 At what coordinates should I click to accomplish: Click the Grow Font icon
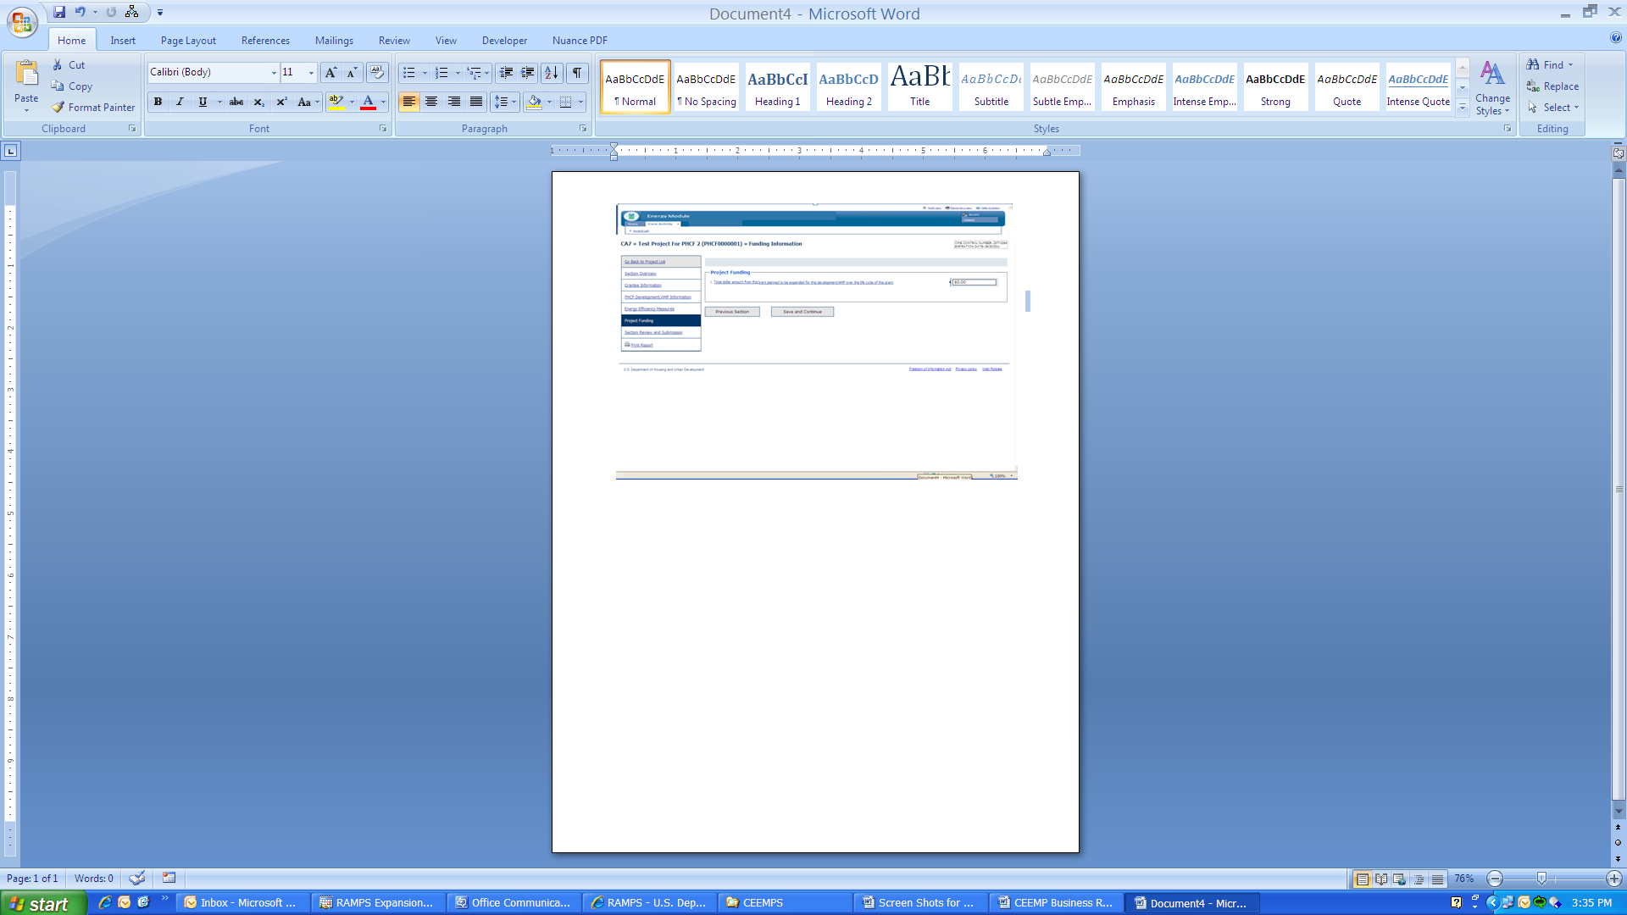(330, 73)
